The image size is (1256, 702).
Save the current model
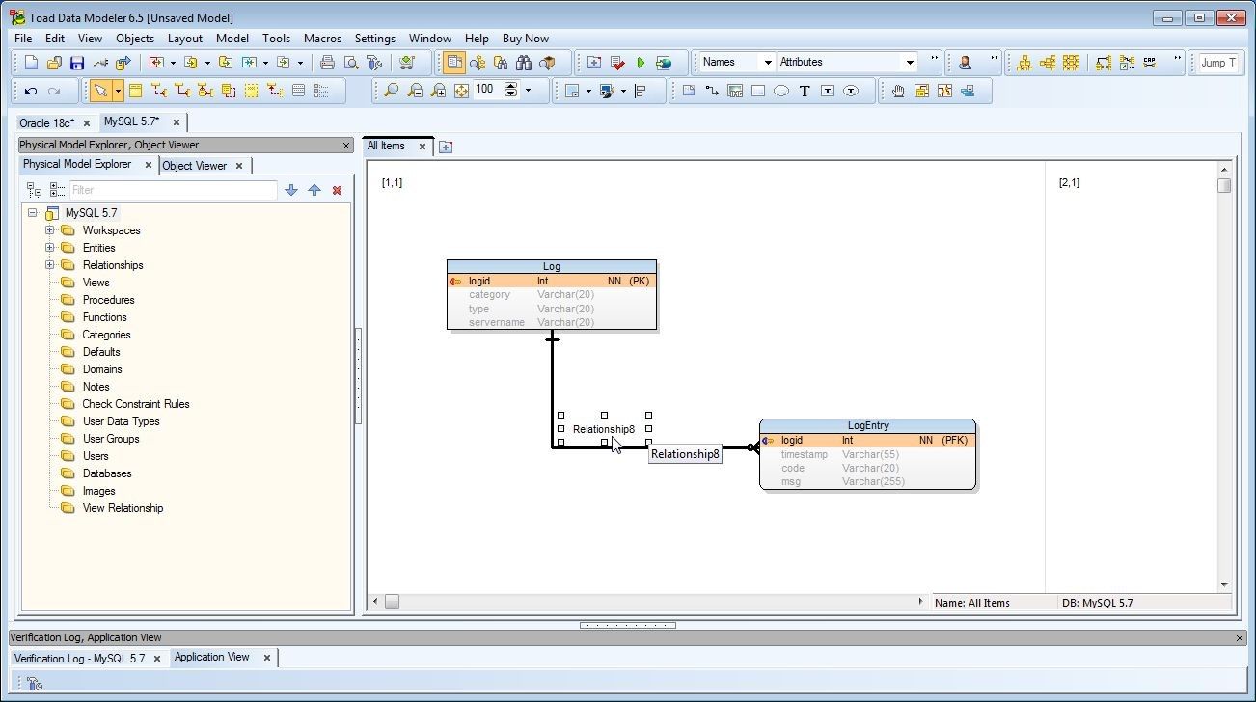[76, 62]
